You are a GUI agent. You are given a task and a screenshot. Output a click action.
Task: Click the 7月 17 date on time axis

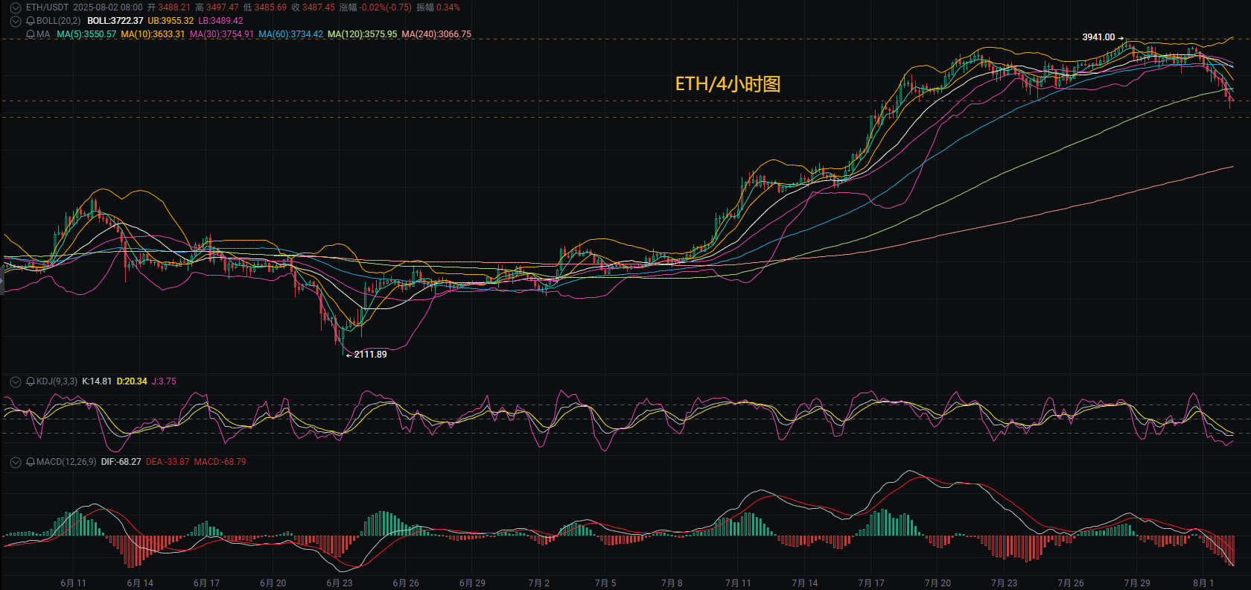(x=871, y=583)
